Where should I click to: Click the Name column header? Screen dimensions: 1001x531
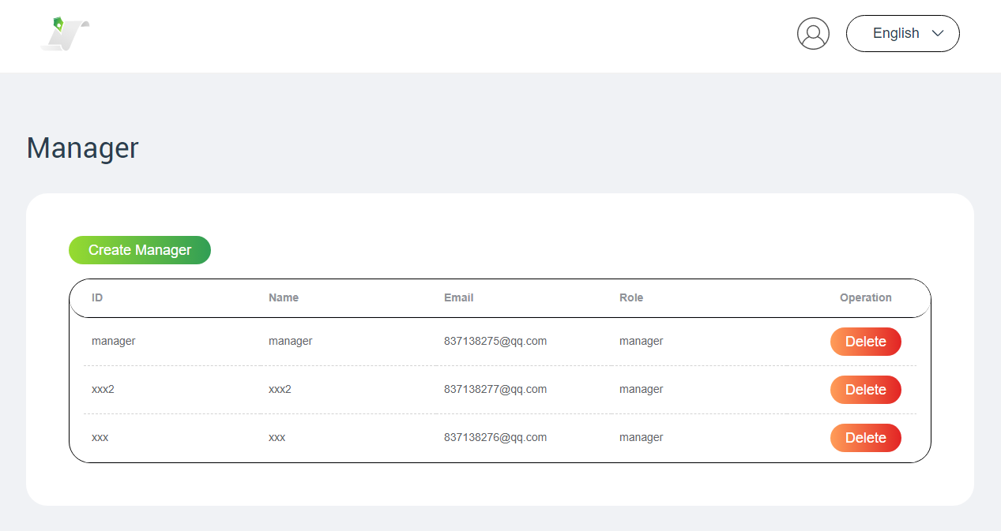point(284,297)
